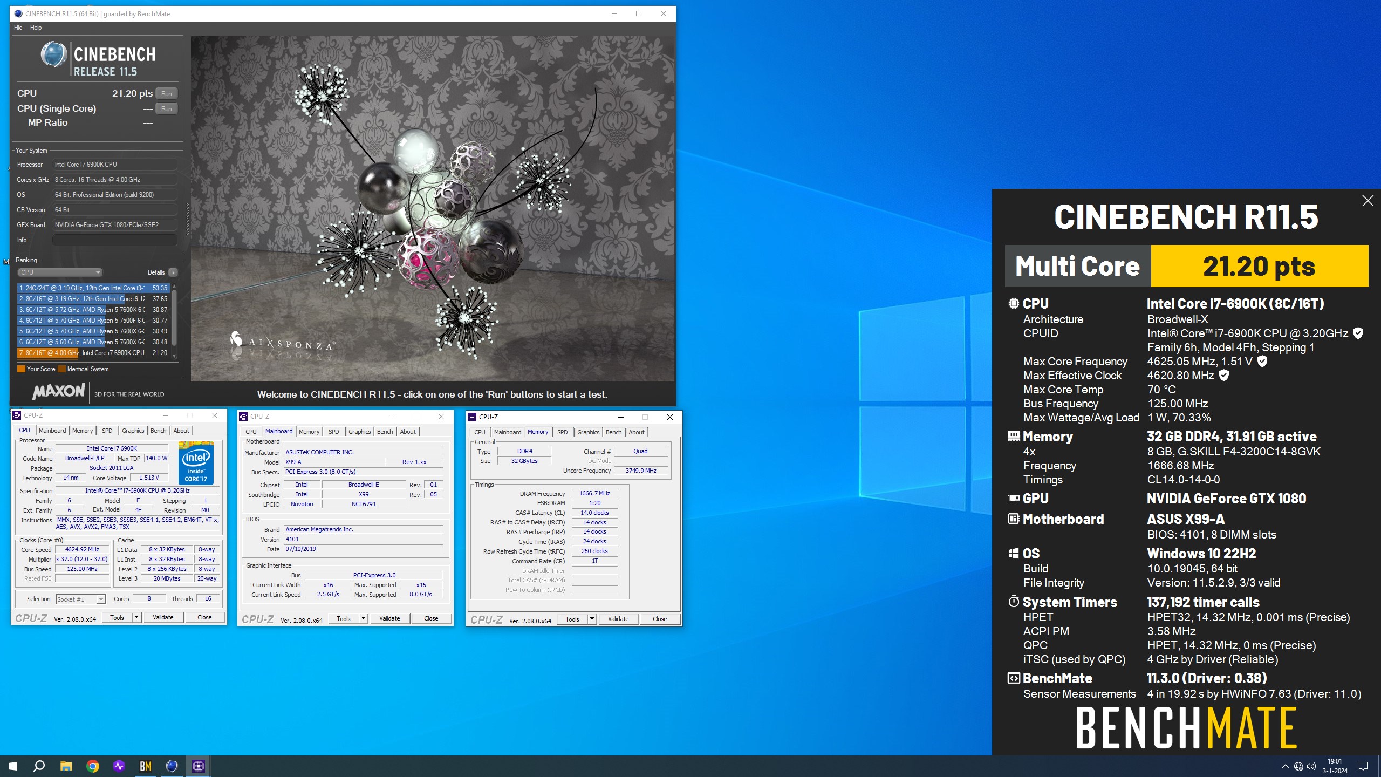The height and width of the screenshot is (777, 1381).
Task: Click the DRAM Frequency value 1666.7 MHz
Action: (594, 494)
